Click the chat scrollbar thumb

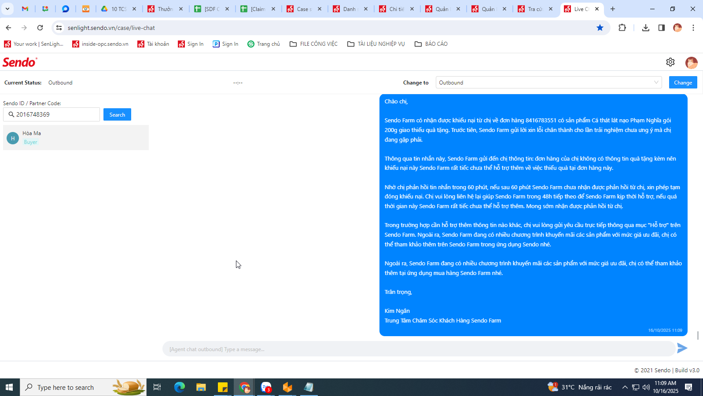tap(698, 335)
